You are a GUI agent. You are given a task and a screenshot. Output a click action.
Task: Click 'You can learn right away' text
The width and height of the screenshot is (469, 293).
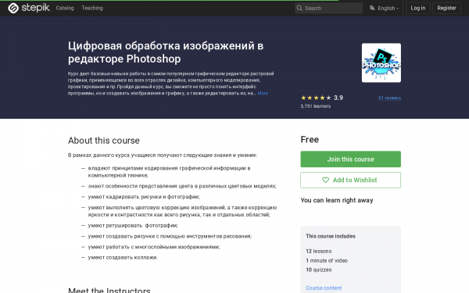coord(337,200)
